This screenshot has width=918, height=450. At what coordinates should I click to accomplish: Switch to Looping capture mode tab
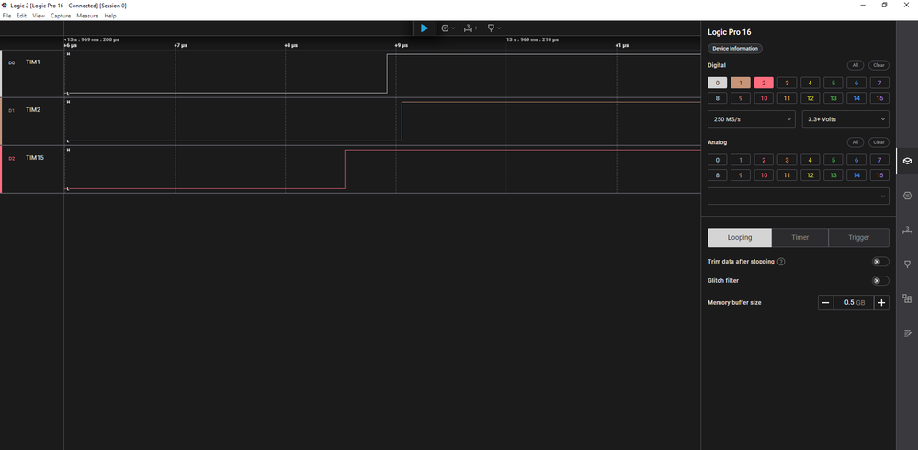coord(740,238)
